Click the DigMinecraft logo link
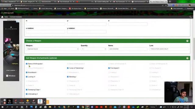 [x=7, y=13]
